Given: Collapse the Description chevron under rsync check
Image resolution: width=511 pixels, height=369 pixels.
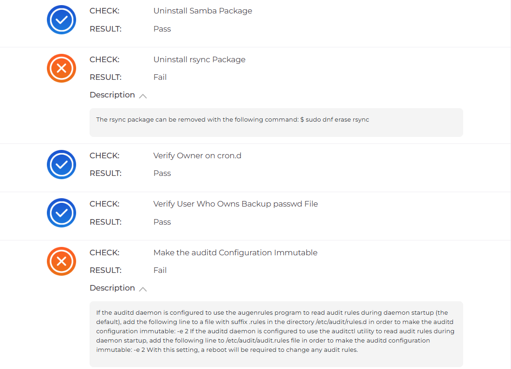Looking at the screenshot, I should pyautogui.click(x=143, y=96).
